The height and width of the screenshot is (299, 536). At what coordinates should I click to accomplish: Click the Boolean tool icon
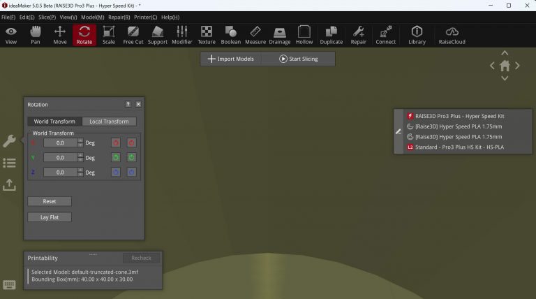(230, 34)
